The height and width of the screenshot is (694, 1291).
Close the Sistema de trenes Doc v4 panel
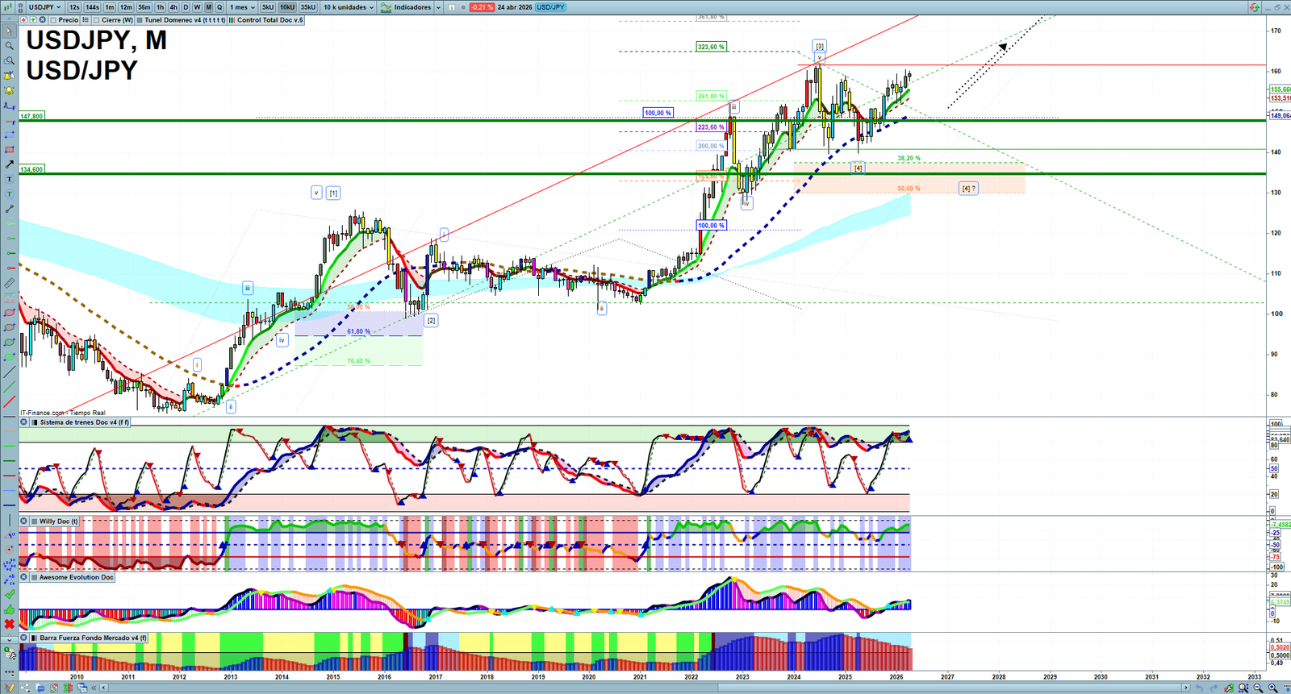point(24,422)
